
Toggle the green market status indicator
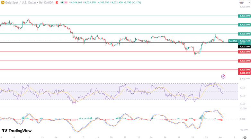pyautogui.click(x=62, y=3)
